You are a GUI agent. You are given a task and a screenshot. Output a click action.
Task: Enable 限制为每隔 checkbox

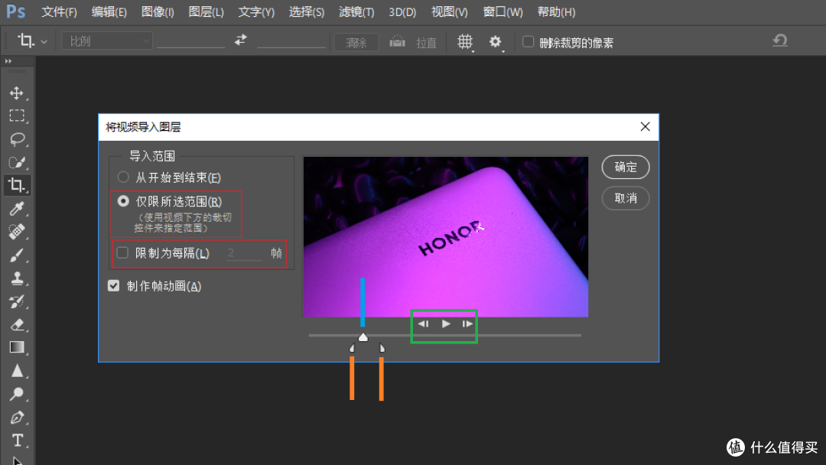[x=122, y=253]
